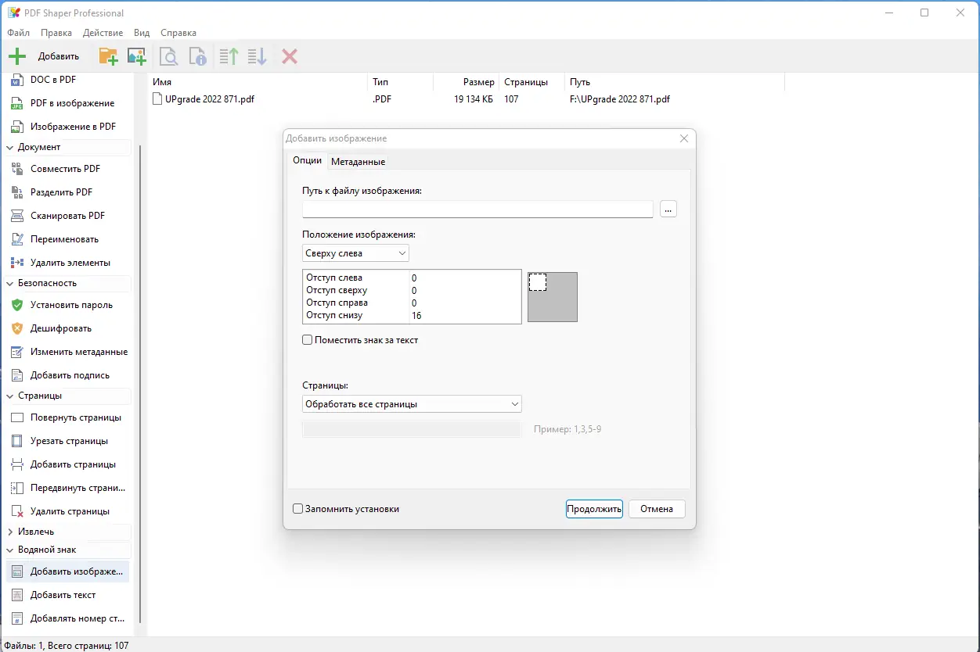Sort by Путь column header
980x652 pixels.
[x=674, y=82]
